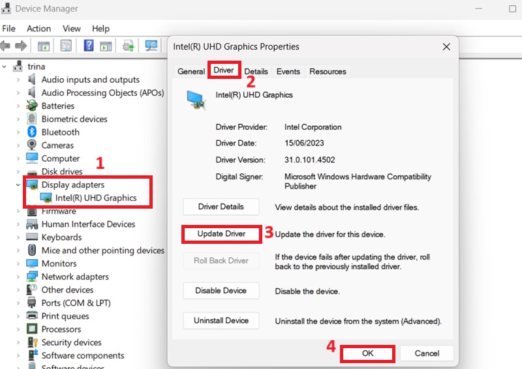Click the Disable Device button
522x369 pixels.
point(221,291)
